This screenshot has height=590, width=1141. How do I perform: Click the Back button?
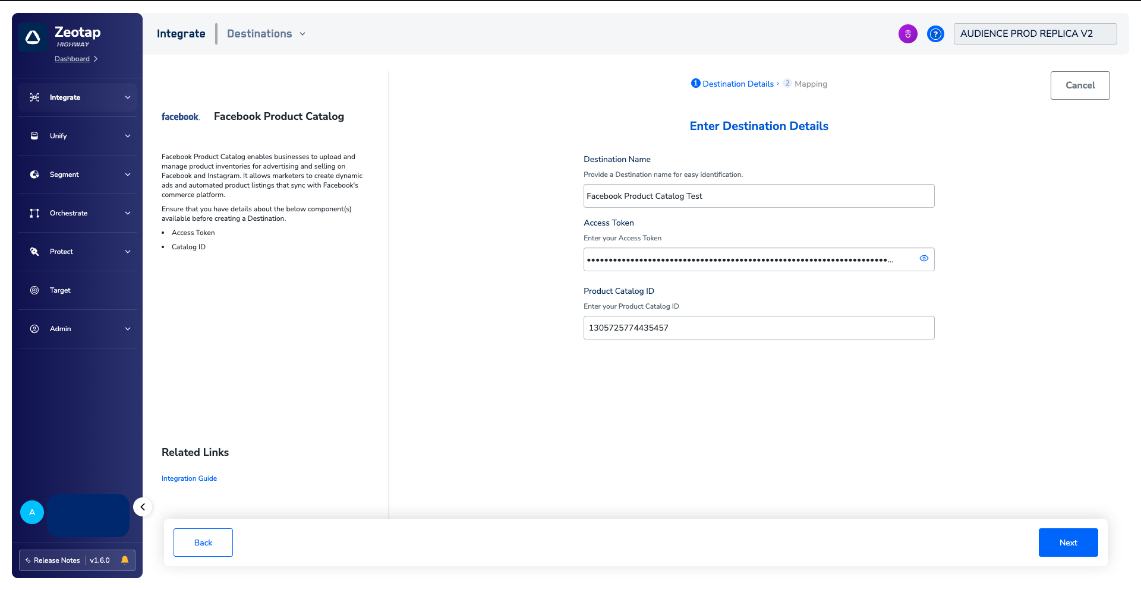(203, 543)
